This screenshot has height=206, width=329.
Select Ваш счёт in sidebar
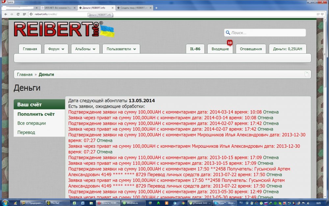pyautogui.click(x=39, y=104)
